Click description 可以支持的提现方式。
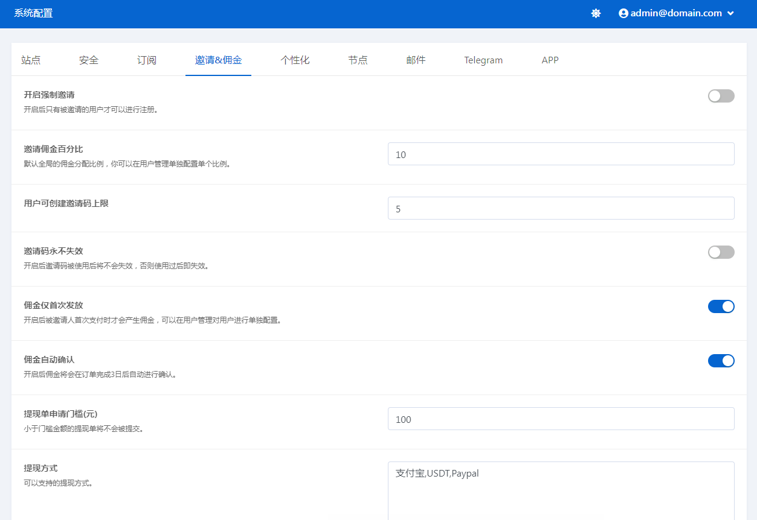Screen dimensions: 757x520 pos(58,483)
